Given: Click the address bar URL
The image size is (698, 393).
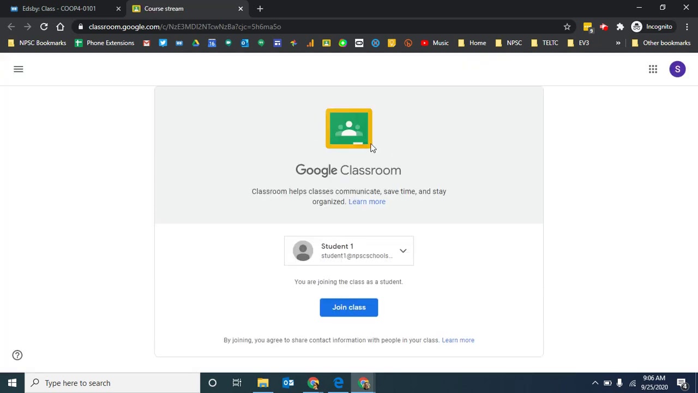Looking at the screenshot, I should [x=185, y=26].
